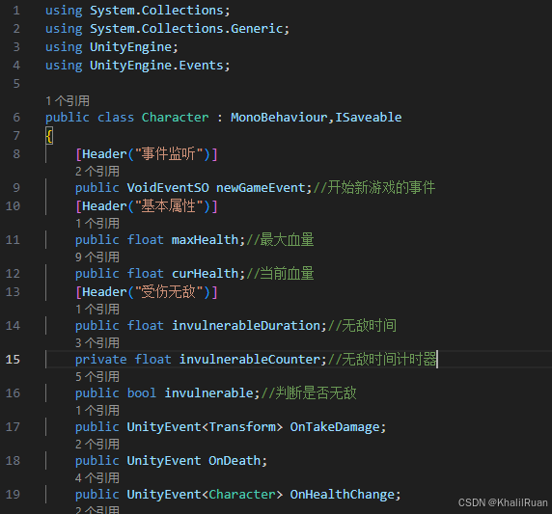Screen dimensions: 552x514
Task: Click 'curHealth' variable name
Action: 205,273
